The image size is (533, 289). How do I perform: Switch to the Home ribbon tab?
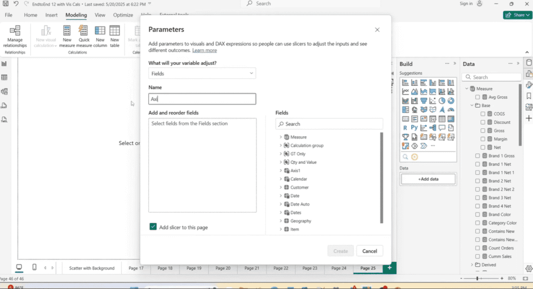pyautogui.click(x=31, y=15)
